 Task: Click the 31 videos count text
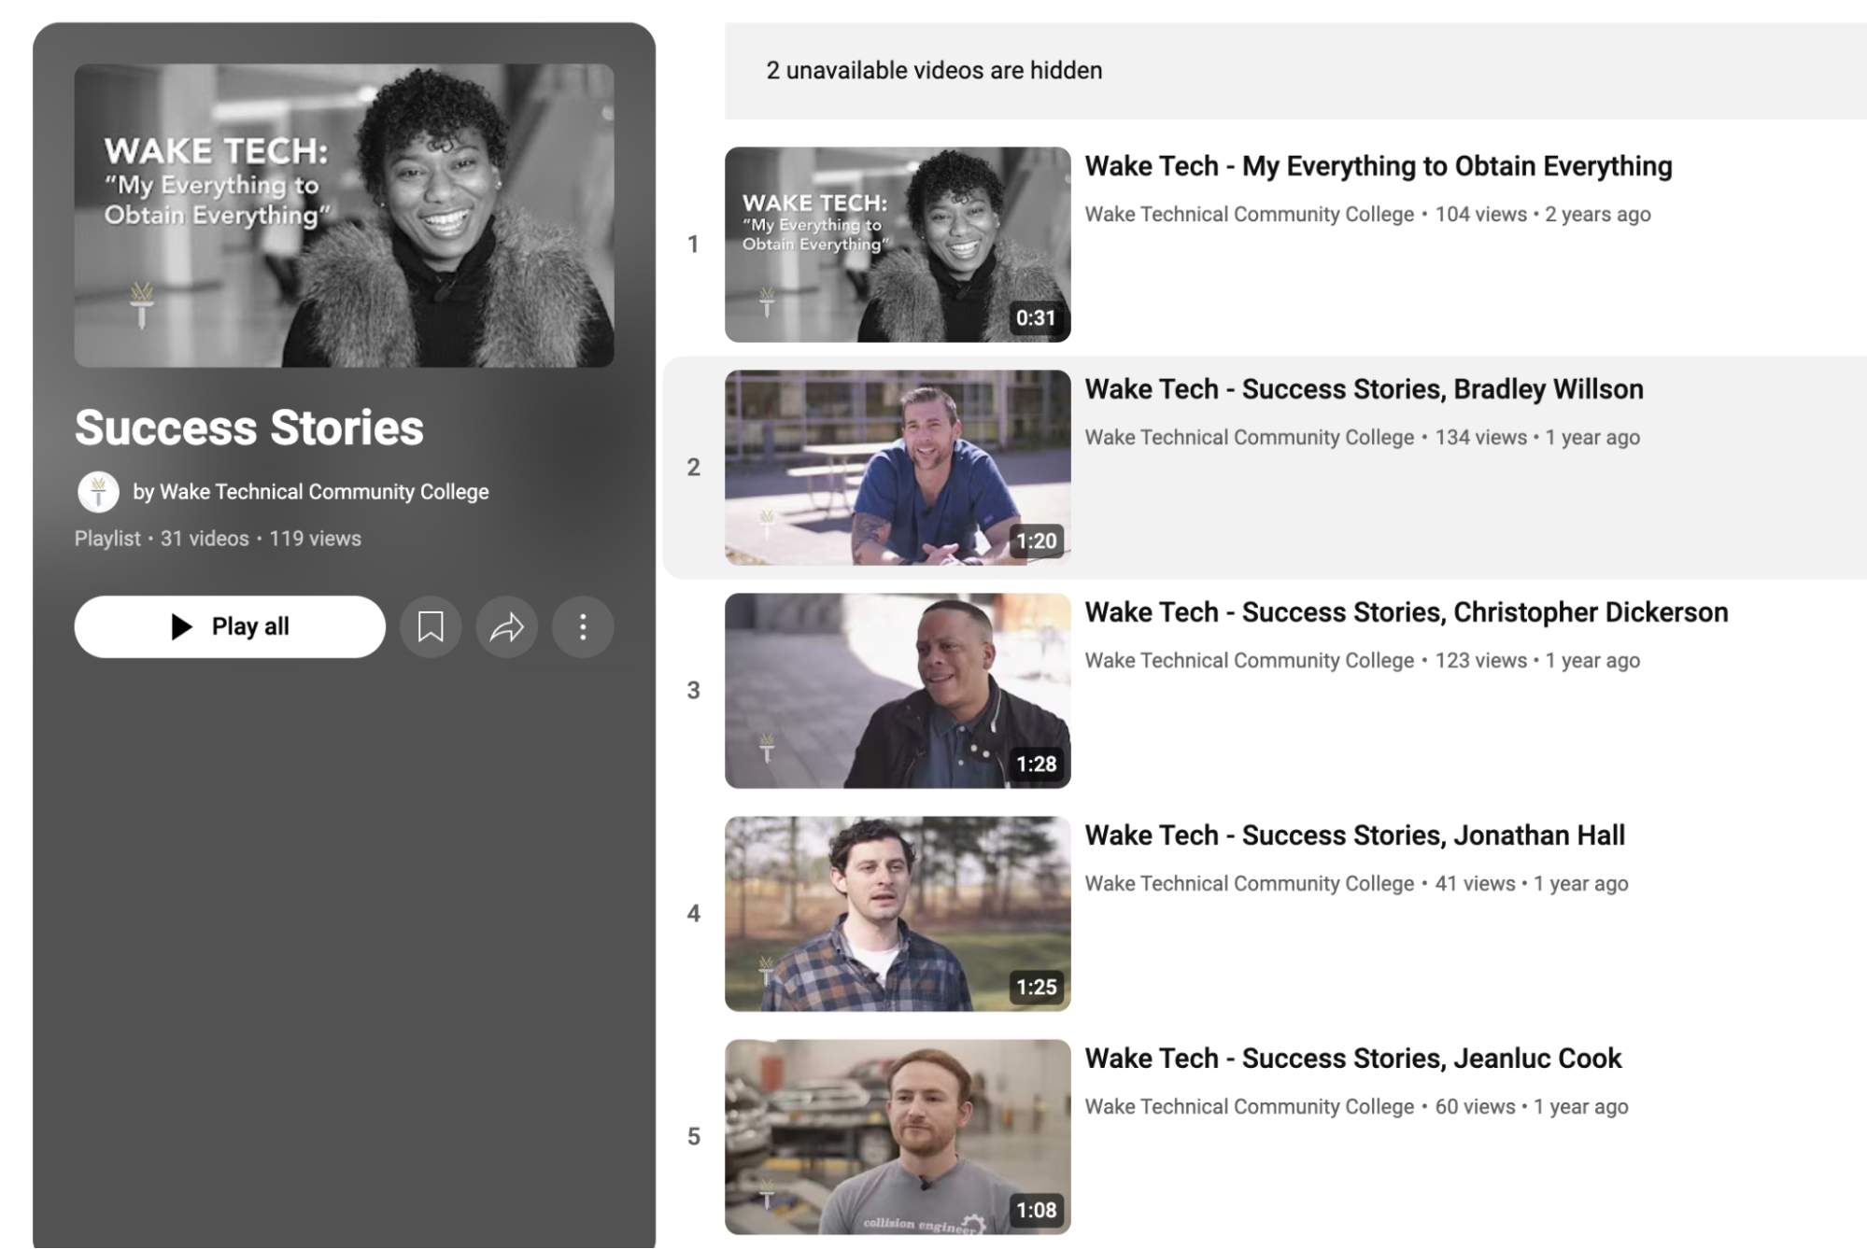[205, 539]
